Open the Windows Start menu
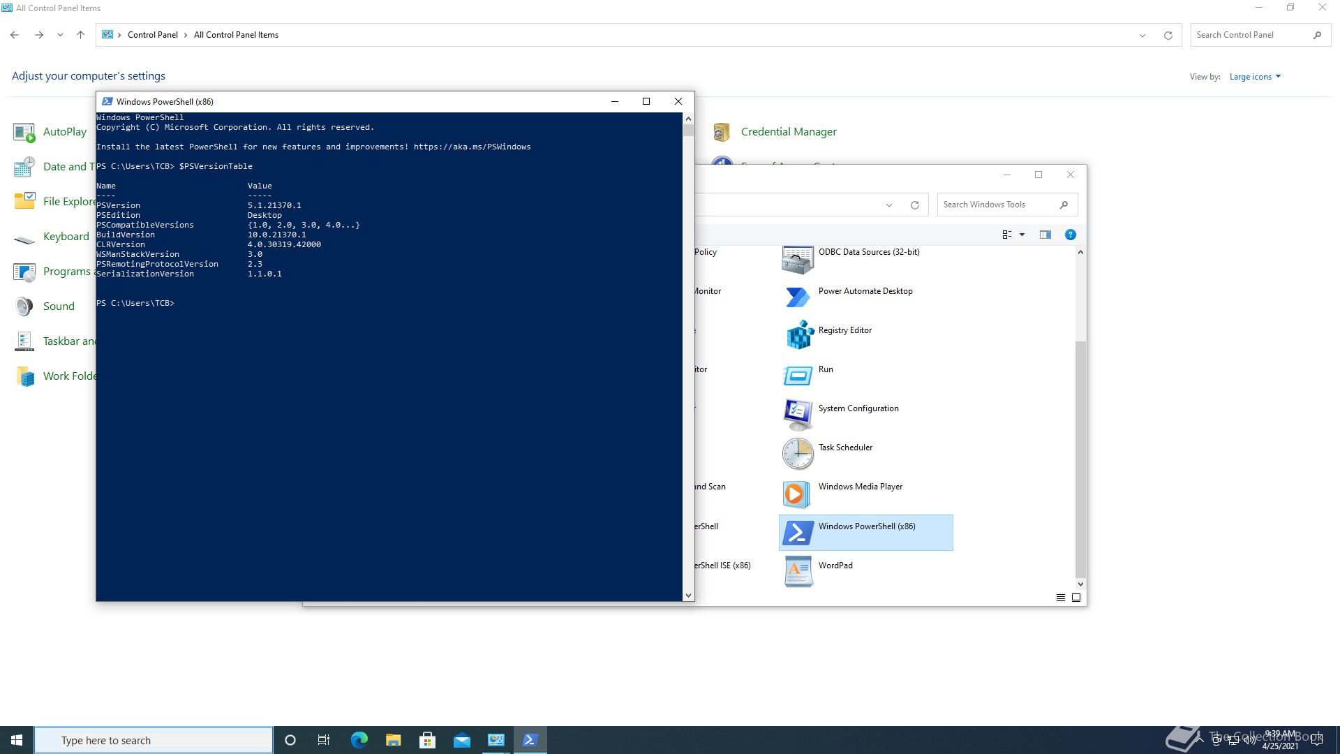Viewport: 1340px width, 754px height. (17, 740)
